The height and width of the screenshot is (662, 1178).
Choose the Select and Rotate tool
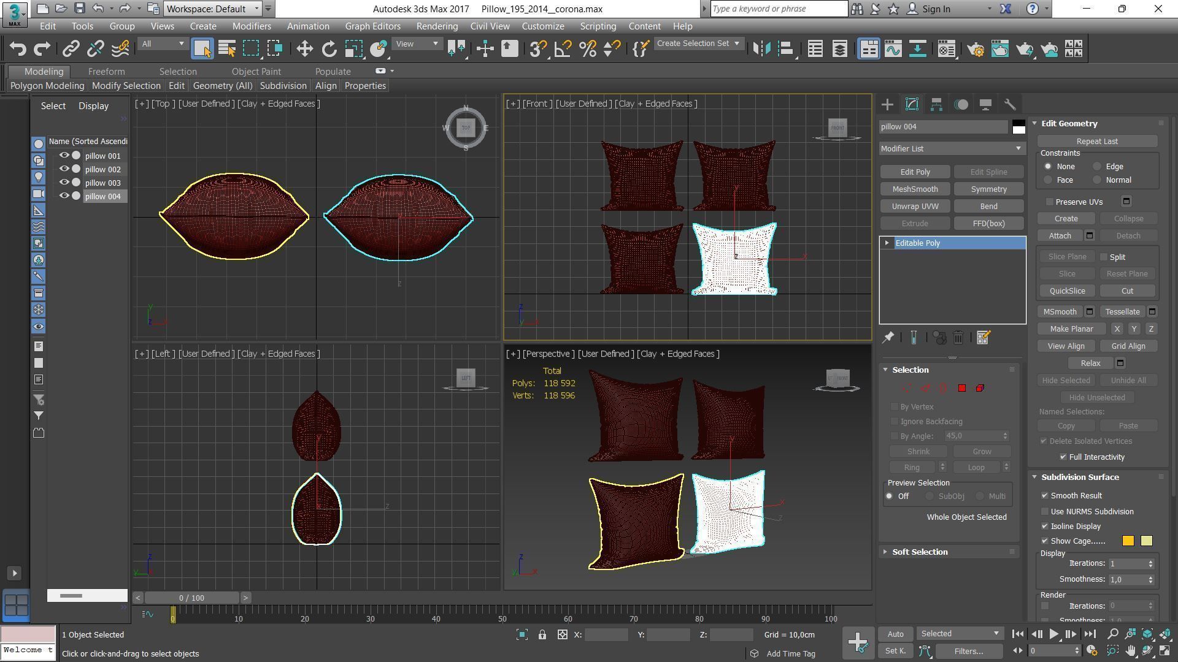click(x=329, y=49)
